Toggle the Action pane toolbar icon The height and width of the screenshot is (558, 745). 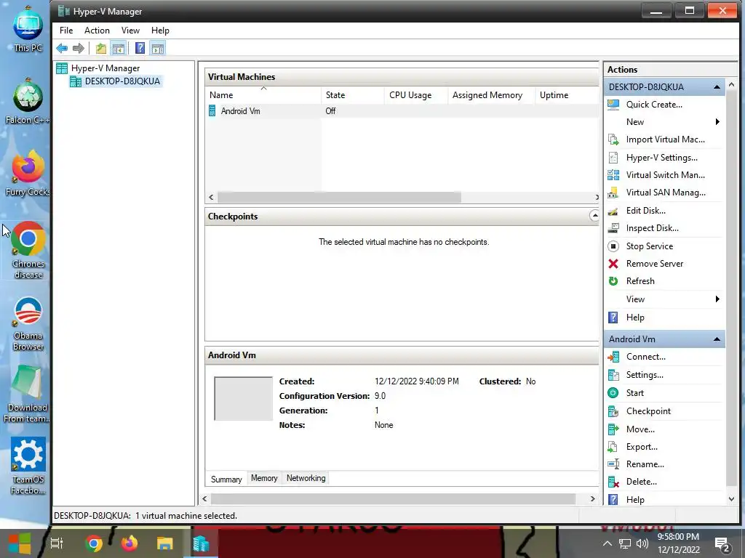tap(158, 49)
